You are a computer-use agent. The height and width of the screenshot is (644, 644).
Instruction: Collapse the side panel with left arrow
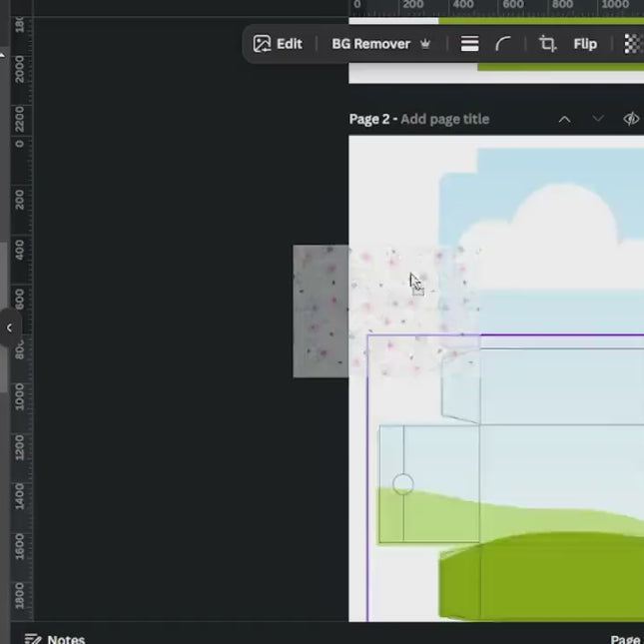(9, 327)
